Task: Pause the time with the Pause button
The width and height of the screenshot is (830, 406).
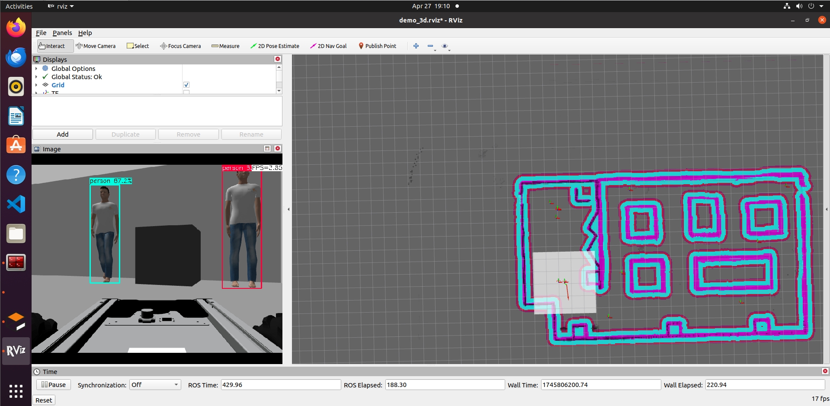Action: coord(53,385)
